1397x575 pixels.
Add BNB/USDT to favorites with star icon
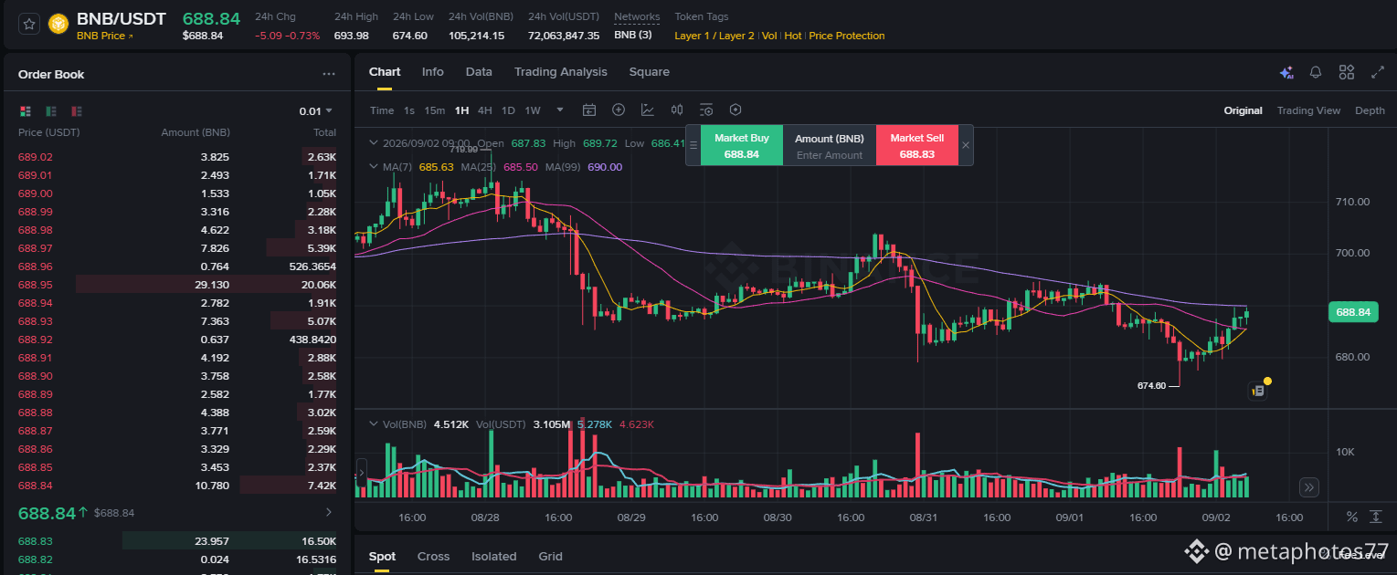coord(29,25)
